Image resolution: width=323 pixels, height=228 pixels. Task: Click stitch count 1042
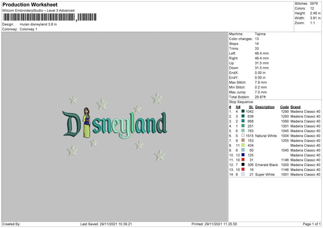[x=250, y=111]
